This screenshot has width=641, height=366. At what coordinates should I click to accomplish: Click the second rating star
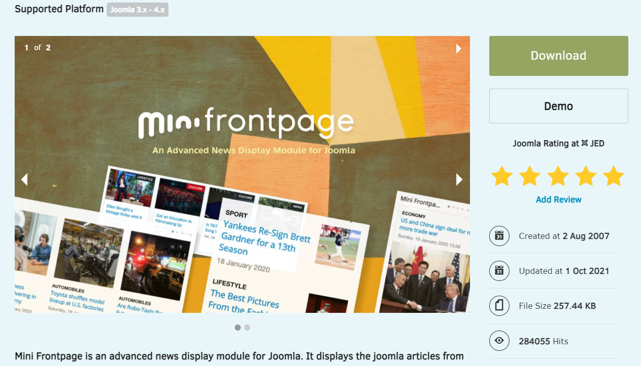click(x=530, y=176)
